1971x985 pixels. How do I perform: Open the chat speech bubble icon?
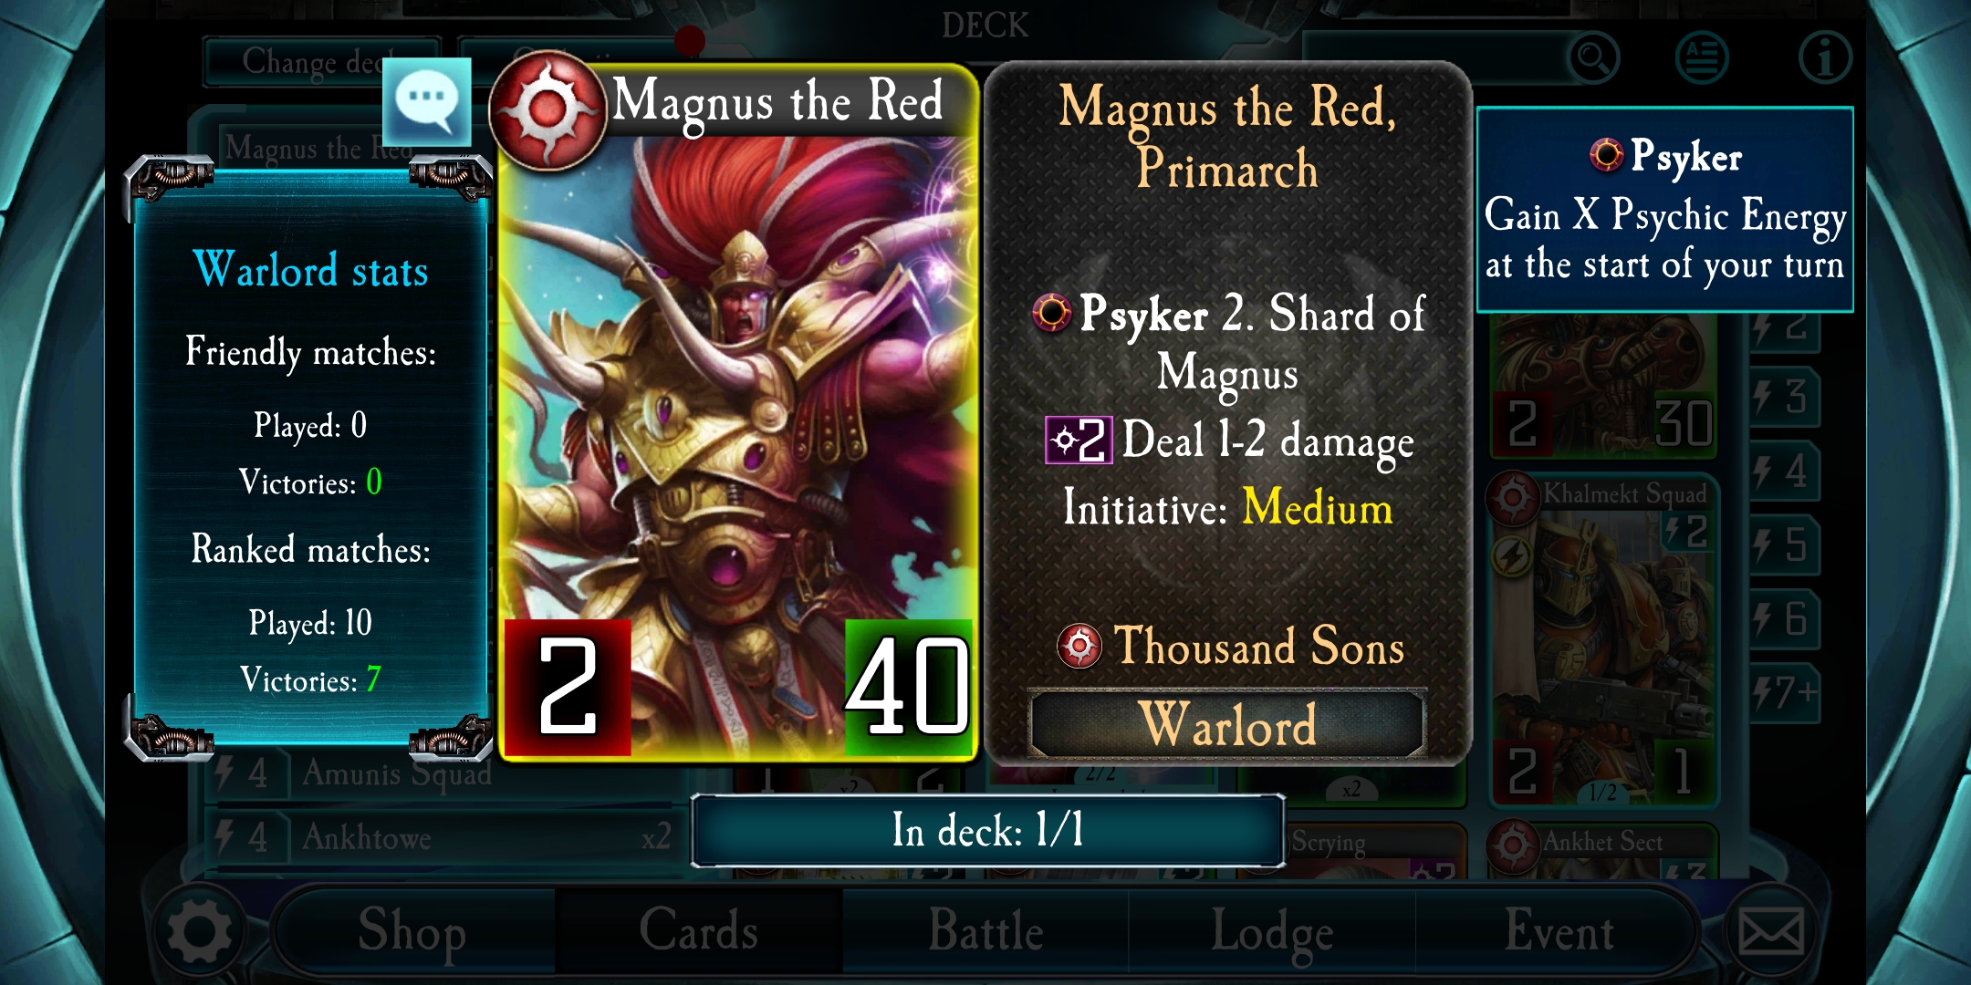pyautogui.click(x=427, y=102)
